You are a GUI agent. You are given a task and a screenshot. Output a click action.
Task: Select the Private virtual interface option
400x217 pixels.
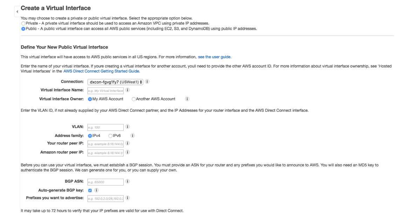click(23, 23)
